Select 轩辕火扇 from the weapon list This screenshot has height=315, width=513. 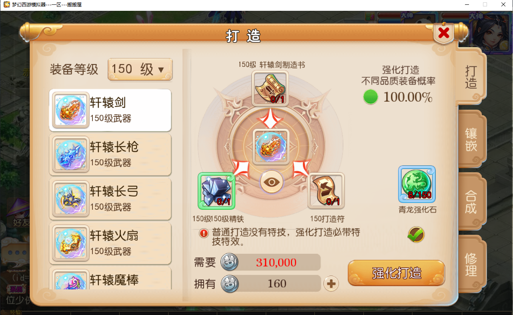(x=110, y=243)
